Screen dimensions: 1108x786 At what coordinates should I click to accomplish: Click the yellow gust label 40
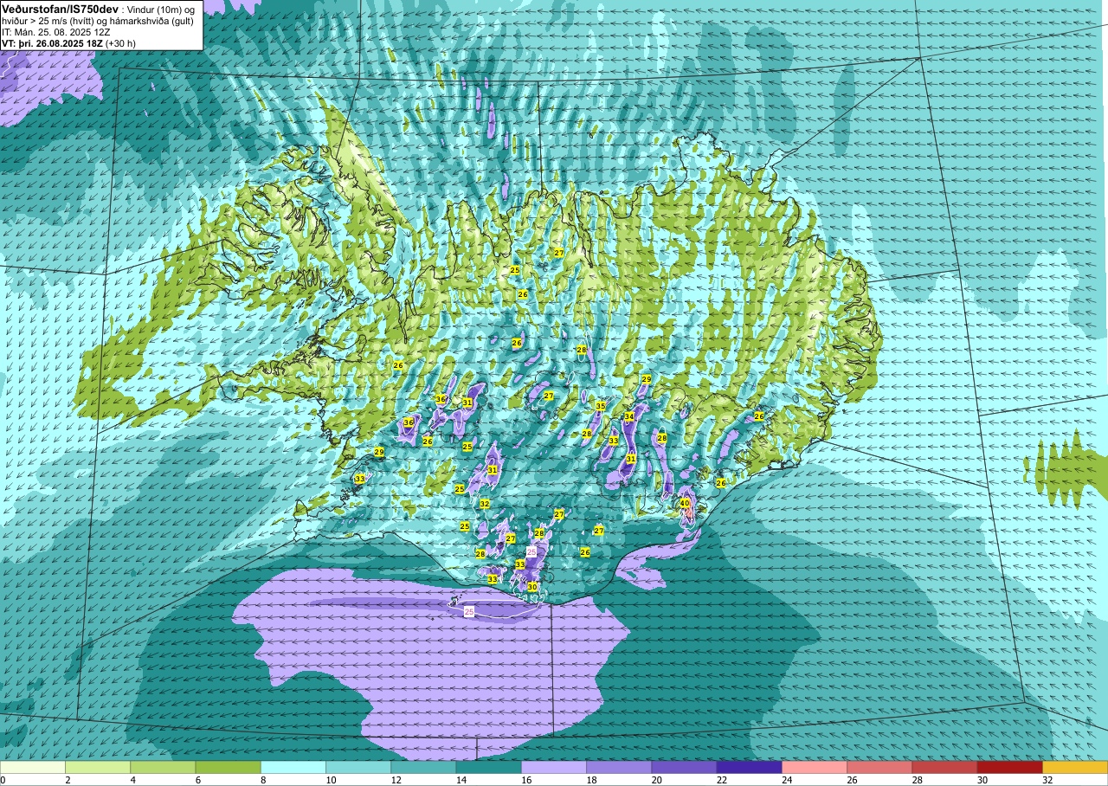coord(684,503)
